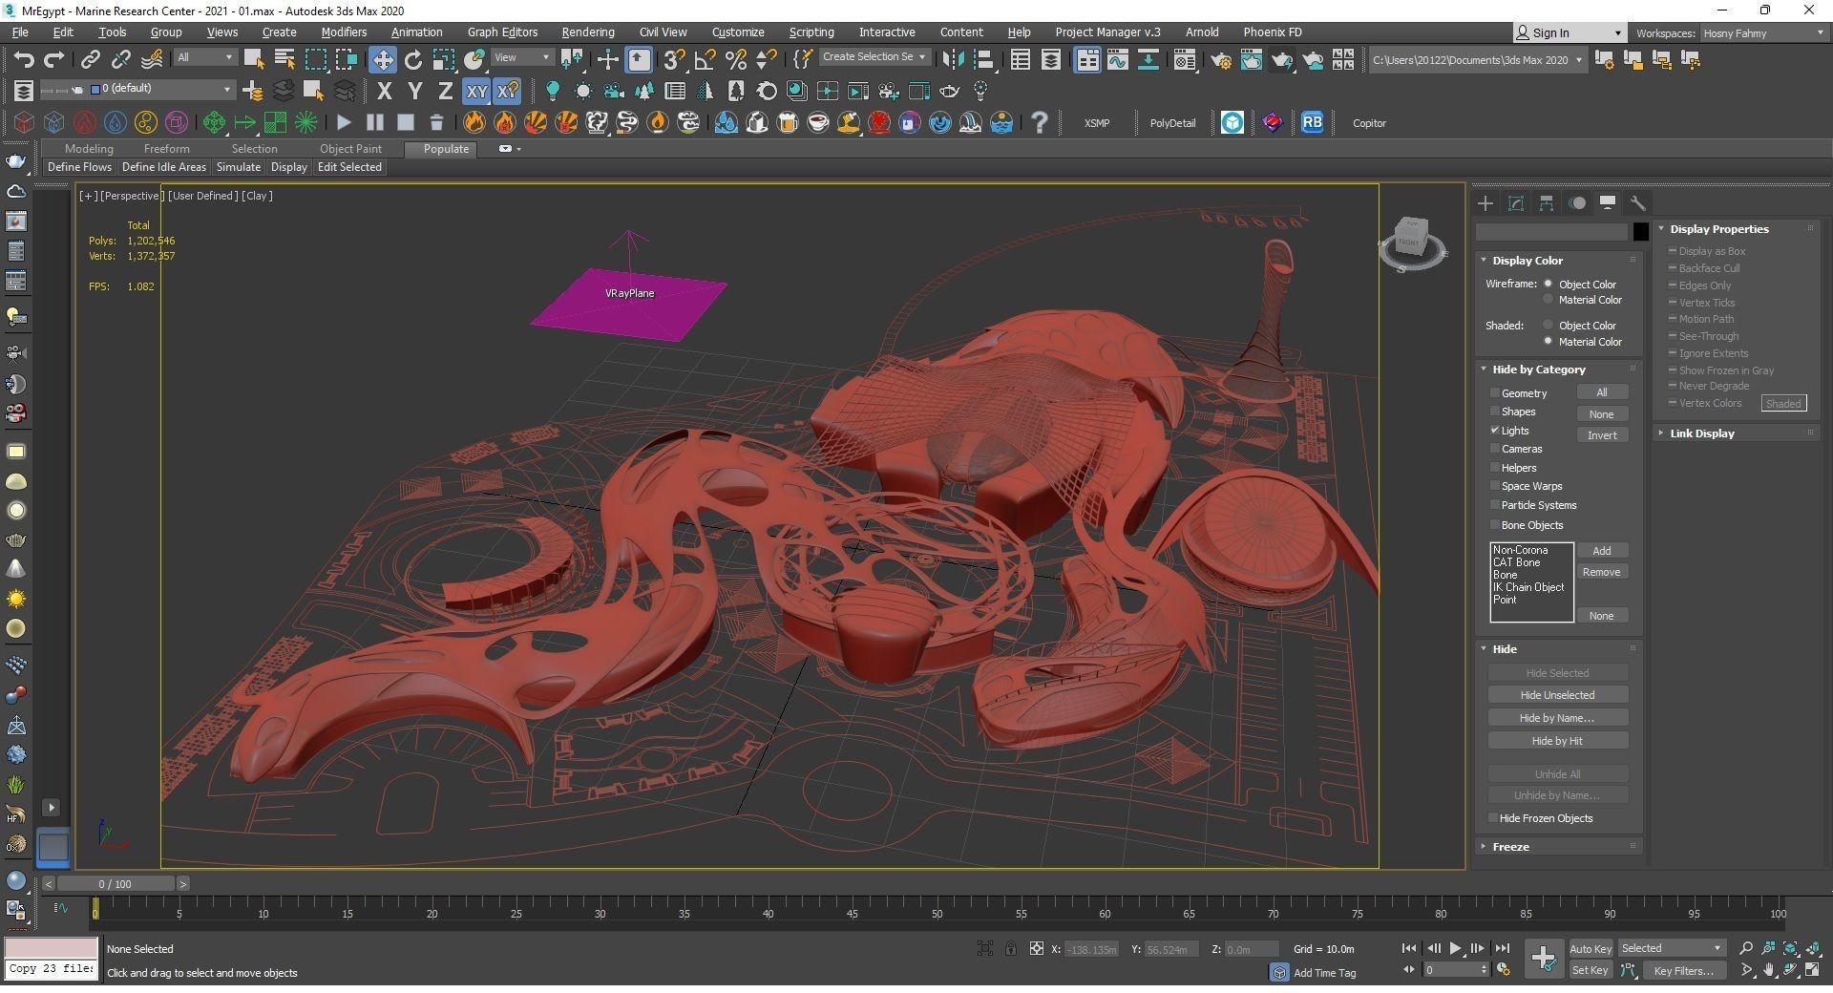Viewport: 1833px width, 993px height.
Task: Open the Rendering menu
Action: coord(587,32)
